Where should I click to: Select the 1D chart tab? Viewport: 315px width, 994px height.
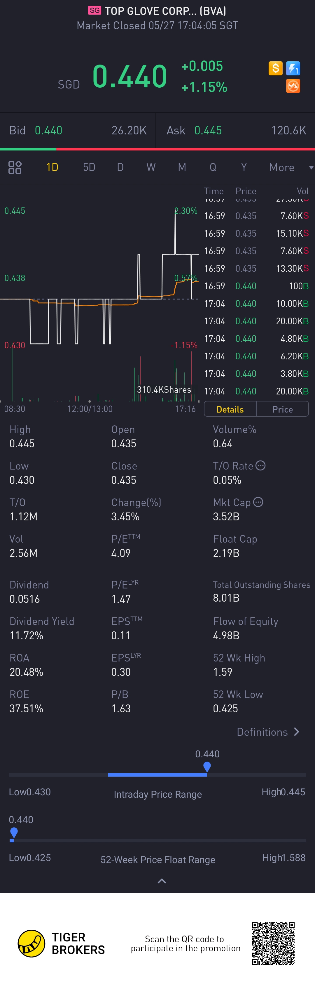click(x=52, y=167)
